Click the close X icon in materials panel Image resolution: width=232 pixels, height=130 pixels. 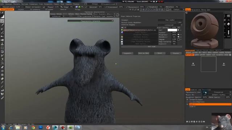pyautogui.click(x=193, y=64)
